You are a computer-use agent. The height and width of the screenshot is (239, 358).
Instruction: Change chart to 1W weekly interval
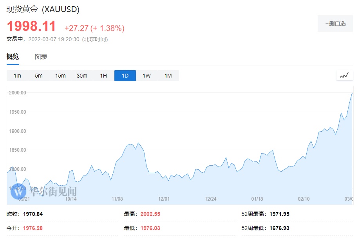[146, 76]
